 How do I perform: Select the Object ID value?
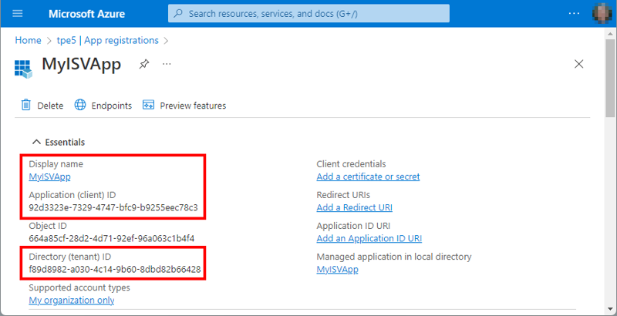[x=111, y=239]
